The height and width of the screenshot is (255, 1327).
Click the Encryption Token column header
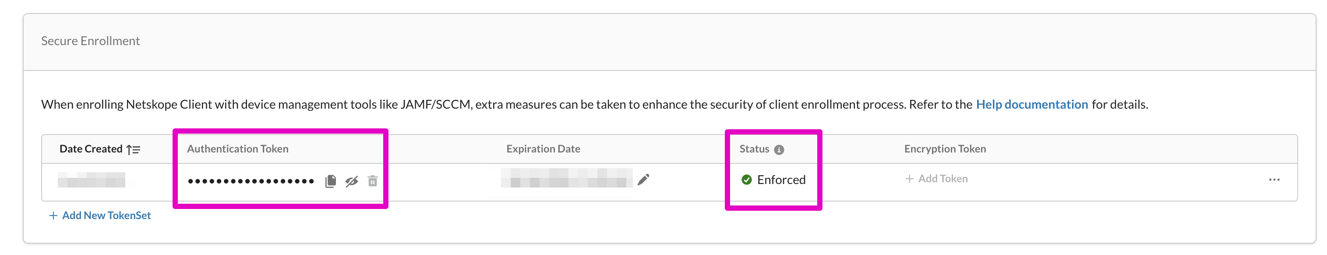[945, 149]
